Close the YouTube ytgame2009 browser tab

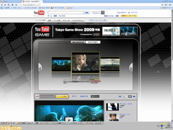[42, 2]
